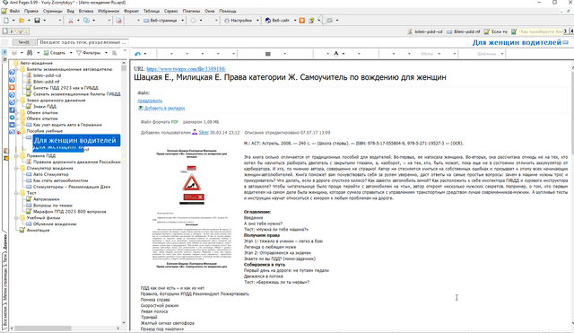Switch to the vertical Дерево side tab
Image resolution: width=574 pixels, height=333 pixels.
click(5, 242)
